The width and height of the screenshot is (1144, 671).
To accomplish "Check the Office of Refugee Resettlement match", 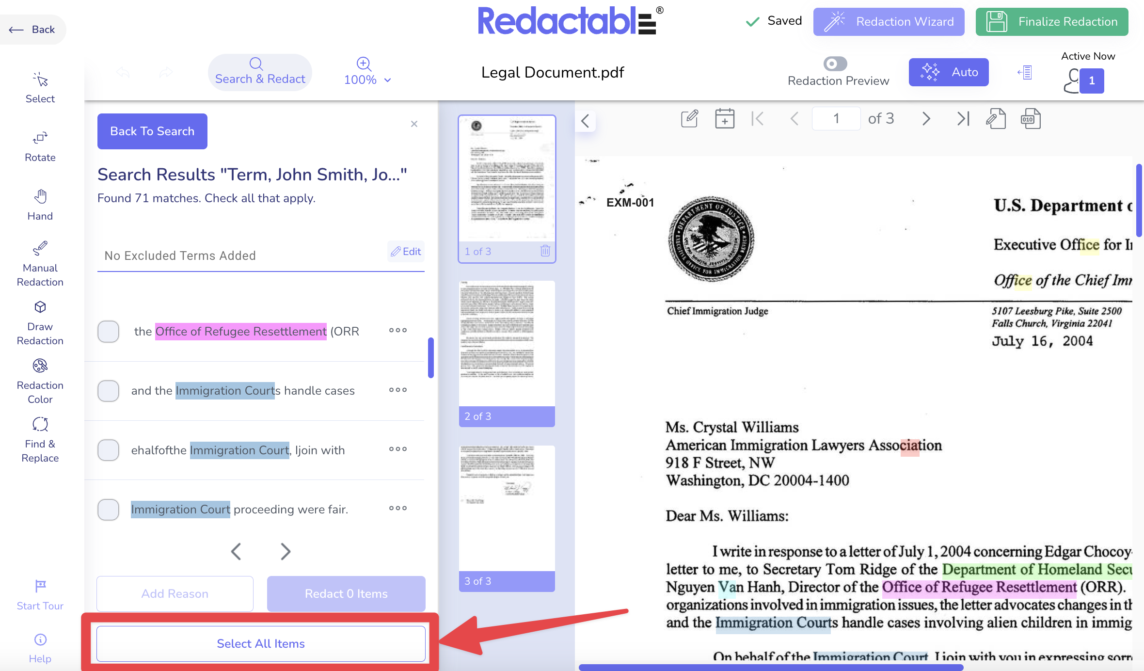I will (x=109, y=332).
